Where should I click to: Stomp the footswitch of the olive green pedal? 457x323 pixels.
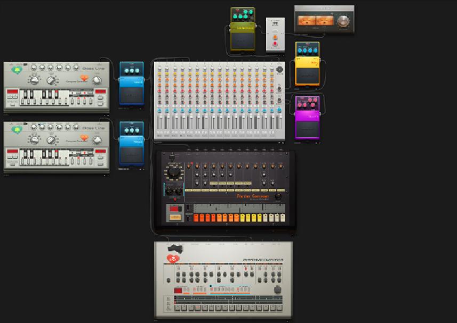[242, 40]
